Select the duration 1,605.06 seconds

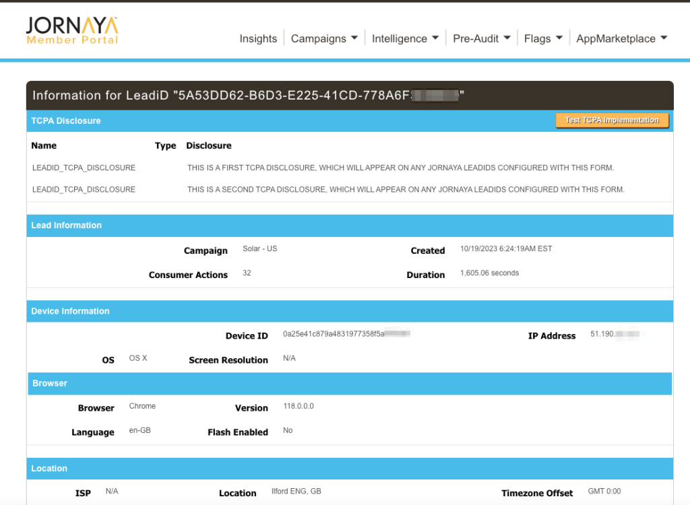coord(489,273)
